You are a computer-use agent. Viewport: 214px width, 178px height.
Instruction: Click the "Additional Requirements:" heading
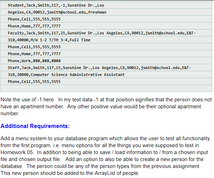click(35, 126)
